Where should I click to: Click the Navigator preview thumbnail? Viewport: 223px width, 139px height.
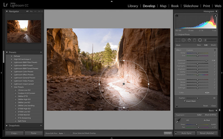pos(24,31)
